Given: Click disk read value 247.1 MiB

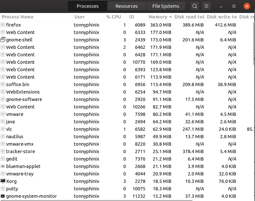Looking at the screenshot, I should 193,129.
